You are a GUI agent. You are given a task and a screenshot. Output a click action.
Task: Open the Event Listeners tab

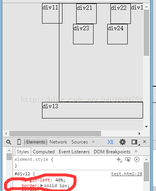click(74, 152)
